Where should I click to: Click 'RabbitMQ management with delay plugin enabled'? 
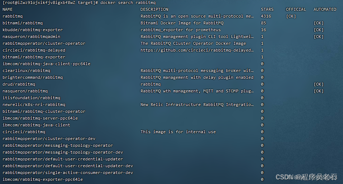click(197, 77)
